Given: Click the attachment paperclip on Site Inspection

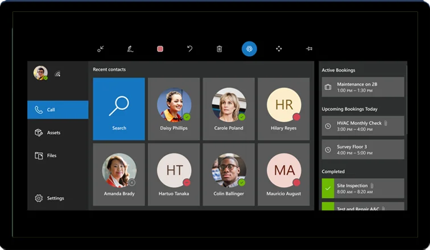Looking at the screenshot, I should 372,186.
